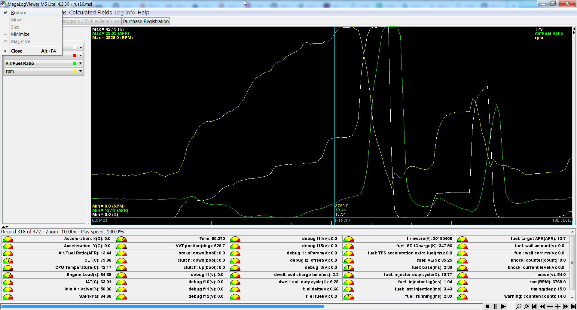Open the Calculated Fields menu

click(x=90, y=13)
